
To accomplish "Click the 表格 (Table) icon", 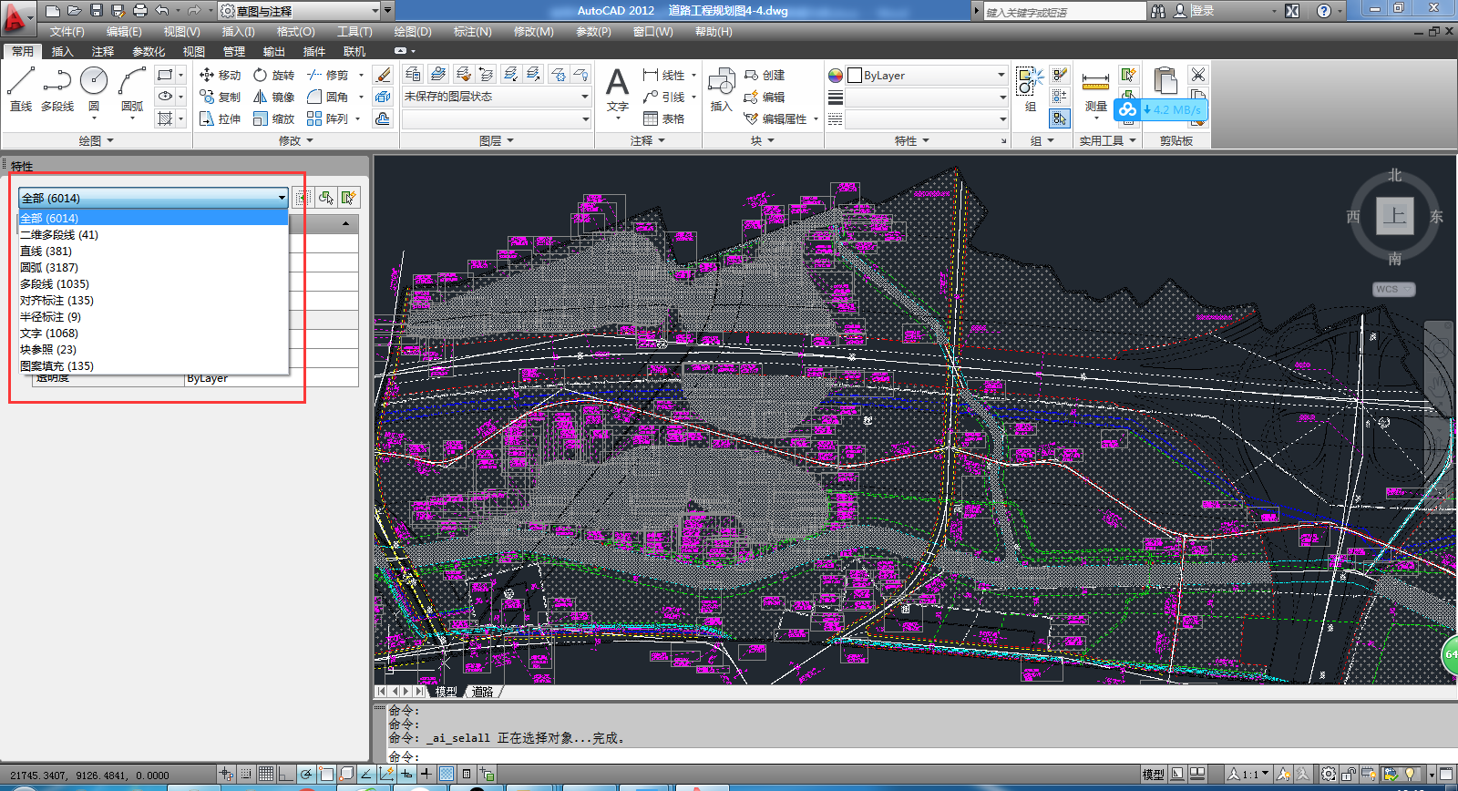I will point(651,118).
